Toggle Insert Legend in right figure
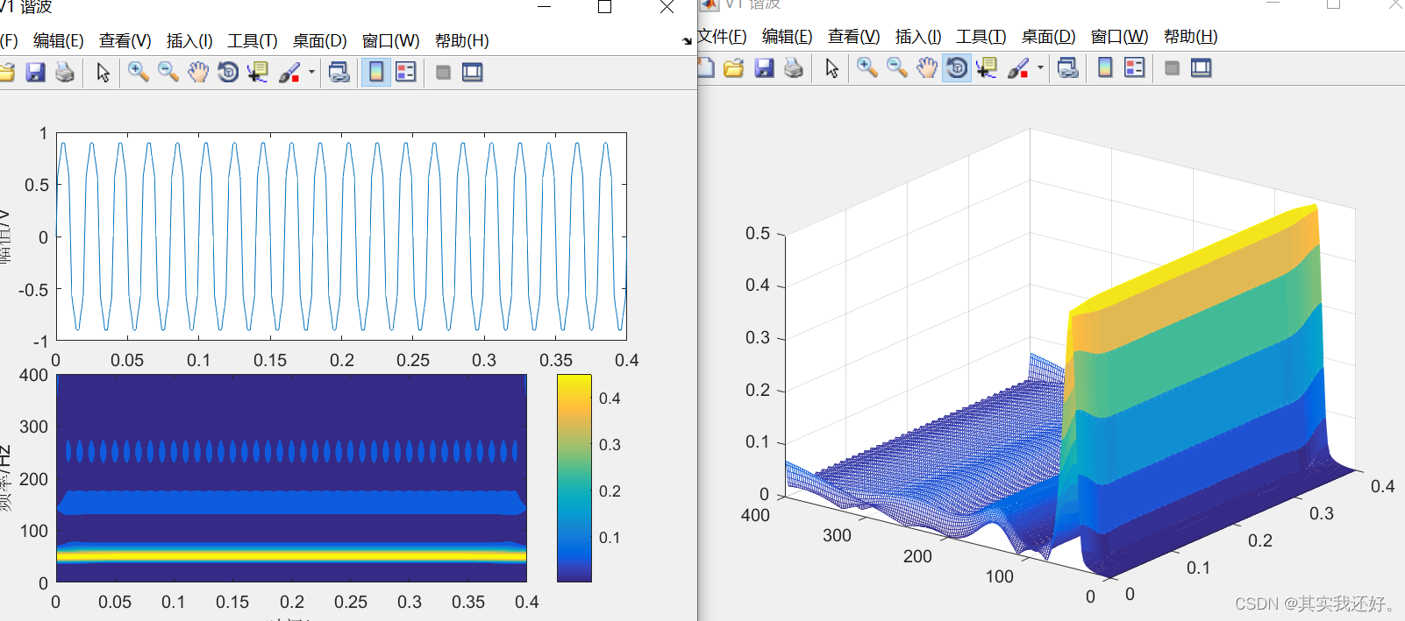This screenshot has height=621, width=1405. pyautogui.click(x=1135, y=68)
